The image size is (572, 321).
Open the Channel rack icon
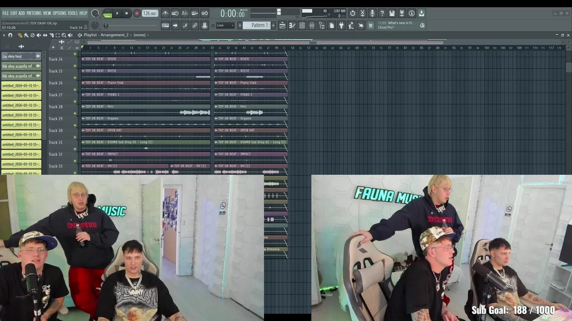click(302, 25)
